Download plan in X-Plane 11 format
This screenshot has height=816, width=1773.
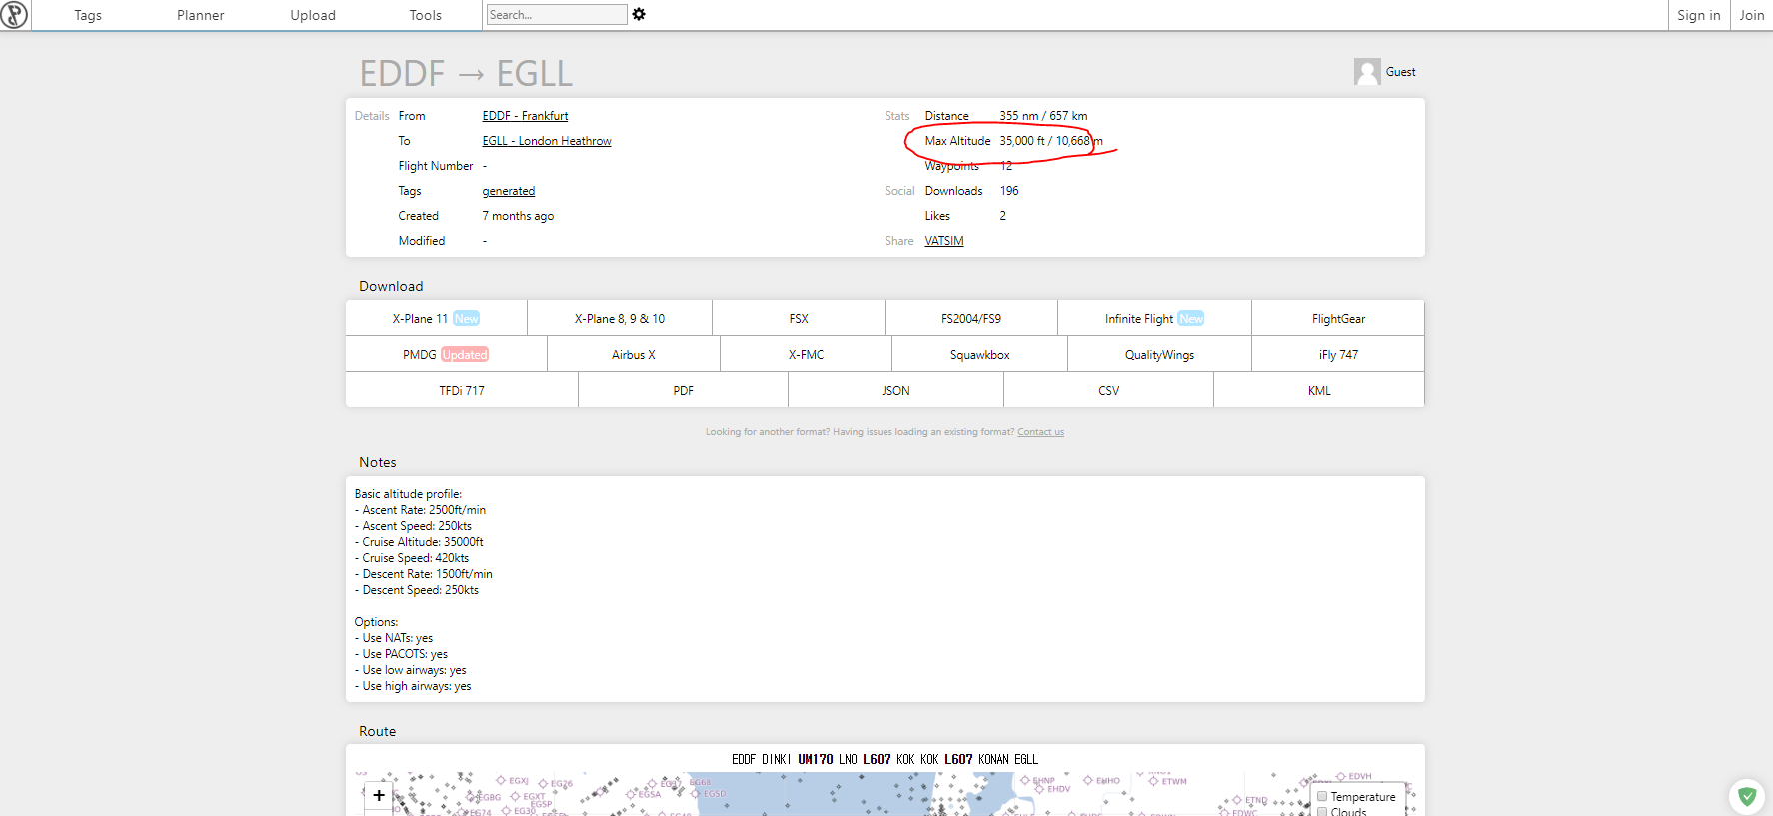click(436, 318)
